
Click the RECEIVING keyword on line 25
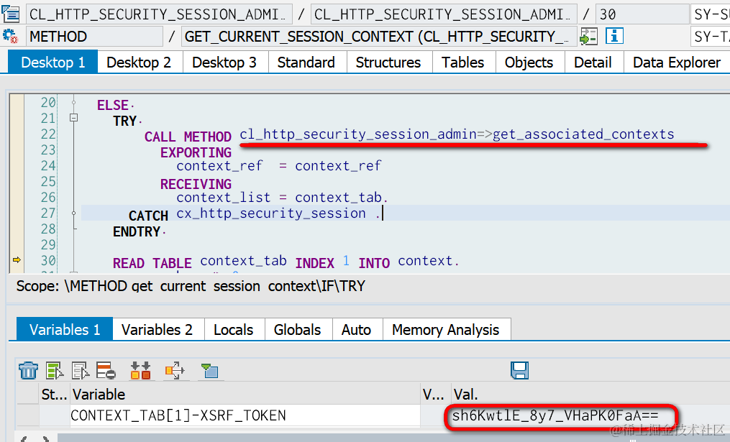coord(196,184)
